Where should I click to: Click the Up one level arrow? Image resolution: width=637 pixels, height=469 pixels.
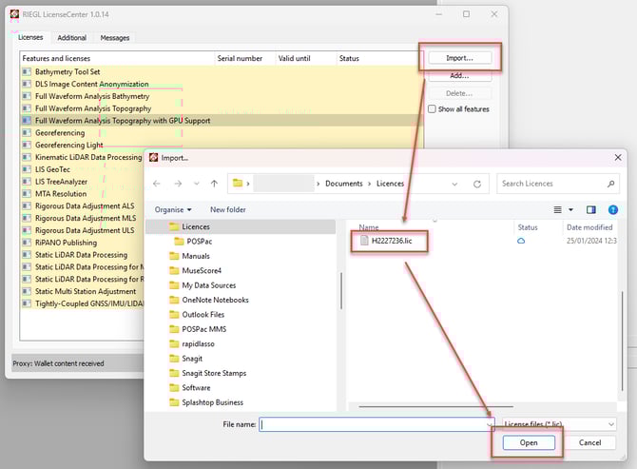pos(214,184)
